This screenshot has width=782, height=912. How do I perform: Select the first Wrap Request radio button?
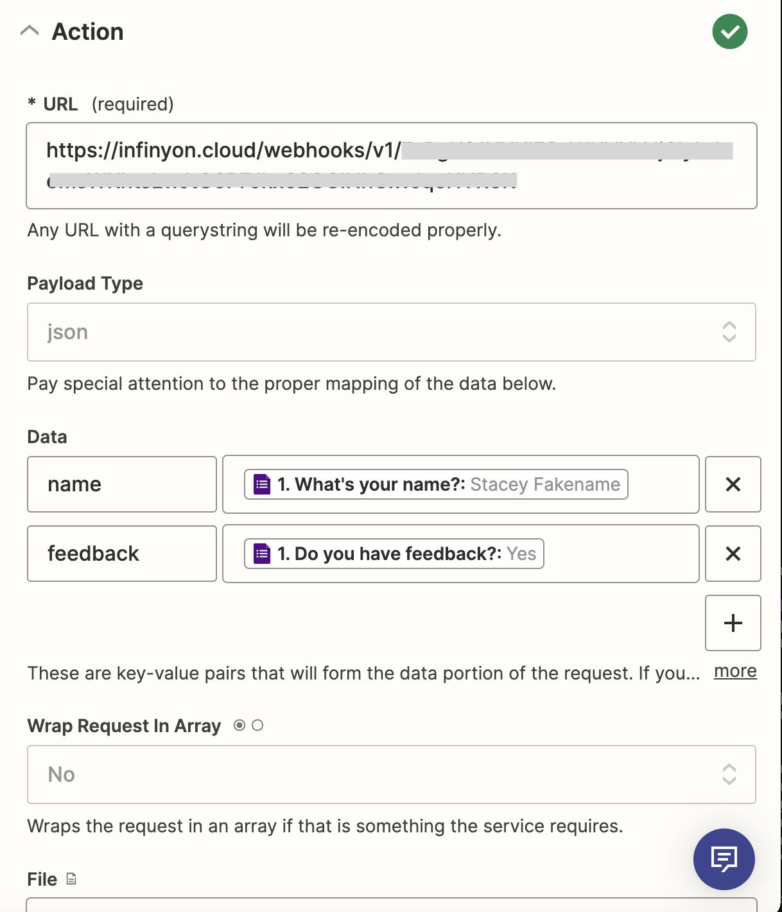click(239, 725)
